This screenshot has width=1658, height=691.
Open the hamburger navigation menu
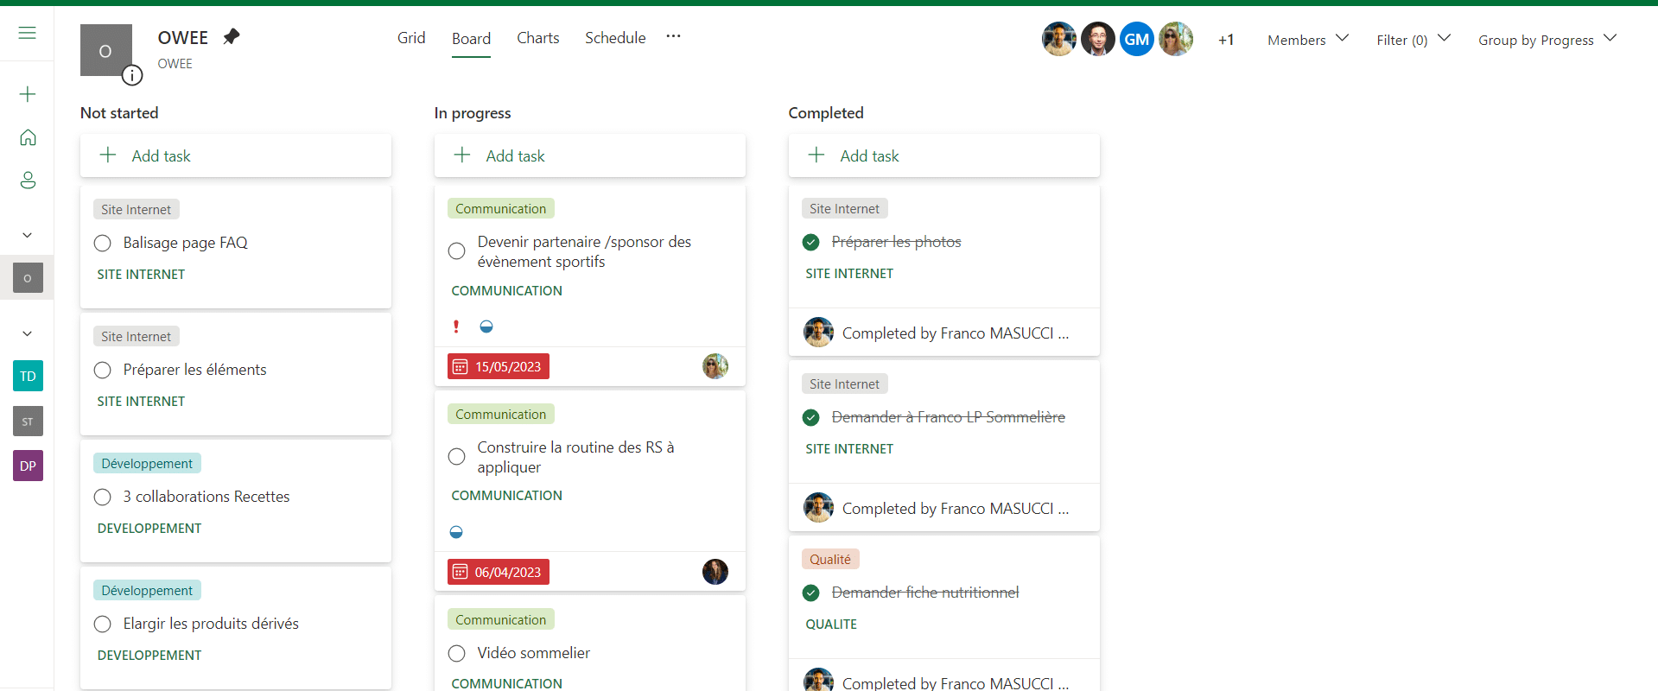(28, 33)
